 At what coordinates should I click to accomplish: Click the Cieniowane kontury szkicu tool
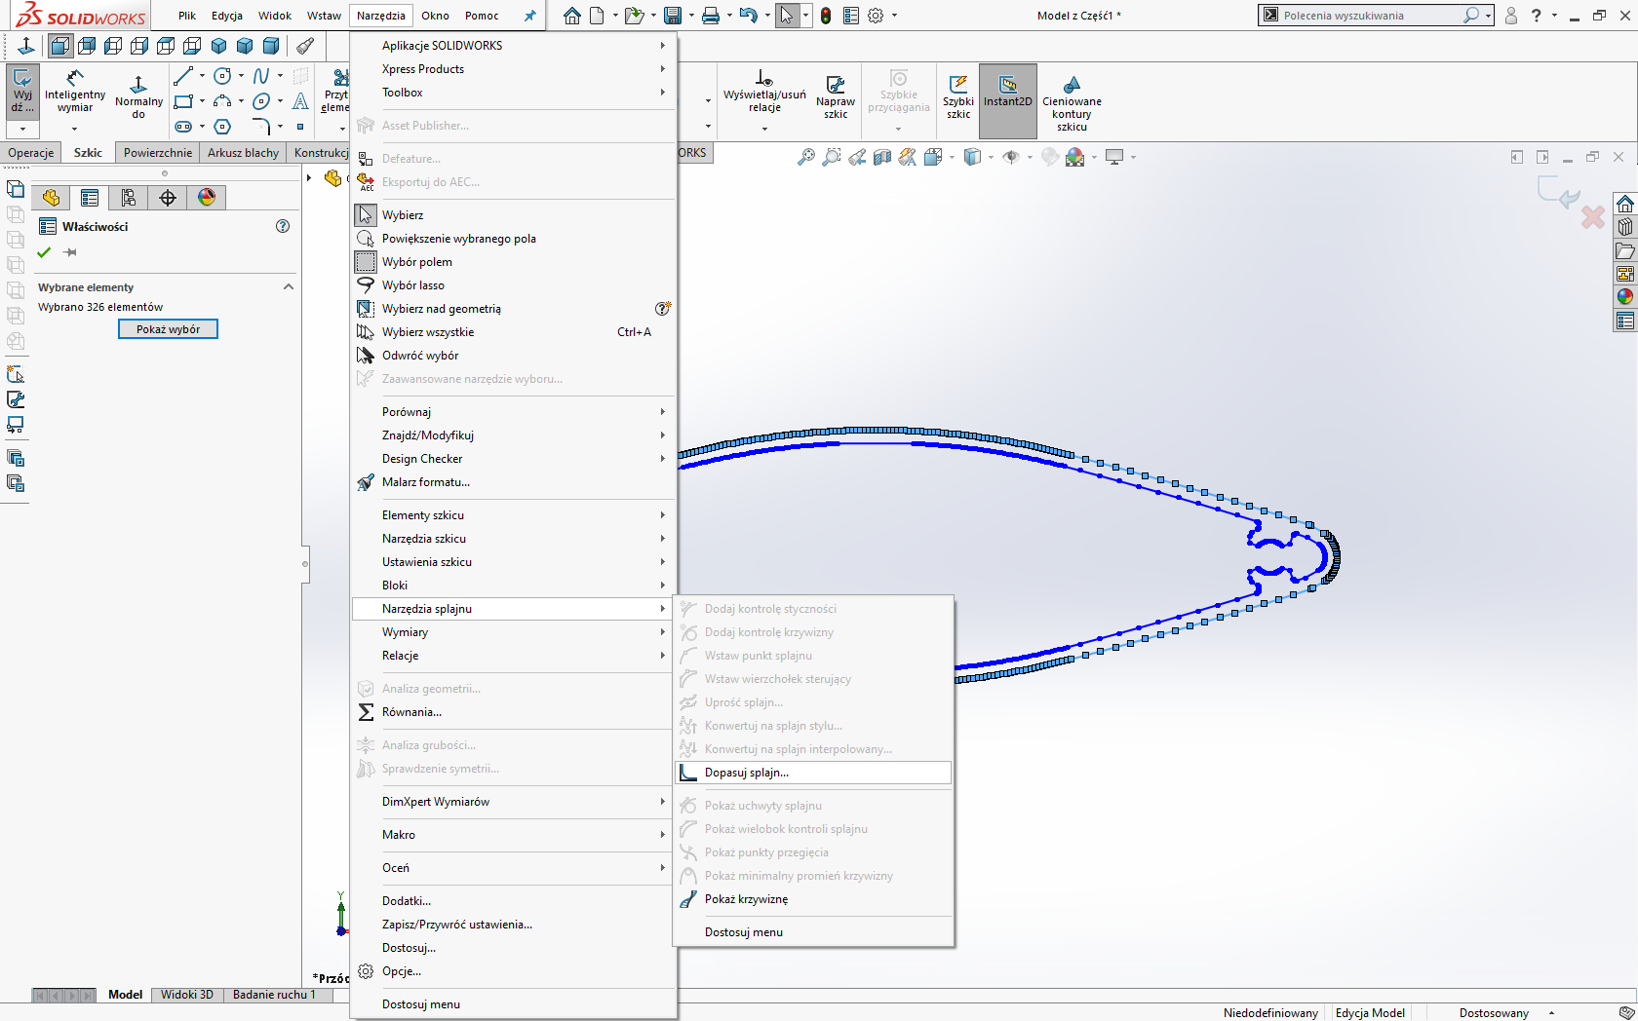click(1072, 103)
